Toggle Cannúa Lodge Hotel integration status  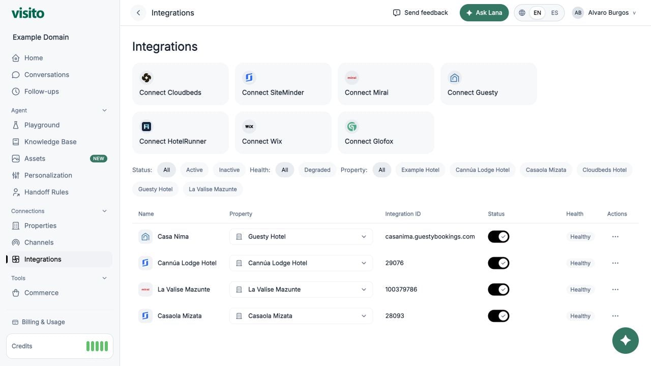498,263
